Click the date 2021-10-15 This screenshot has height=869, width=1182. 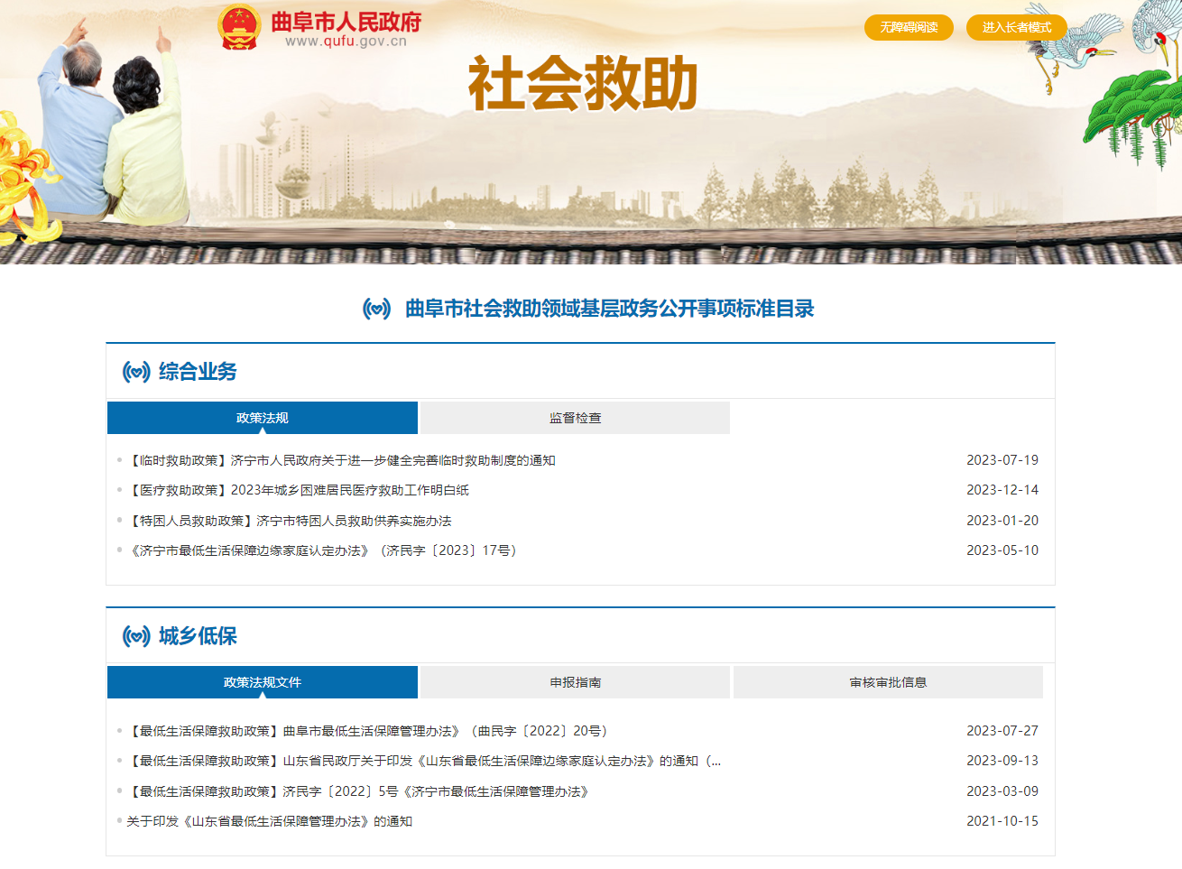point(1002,821)
